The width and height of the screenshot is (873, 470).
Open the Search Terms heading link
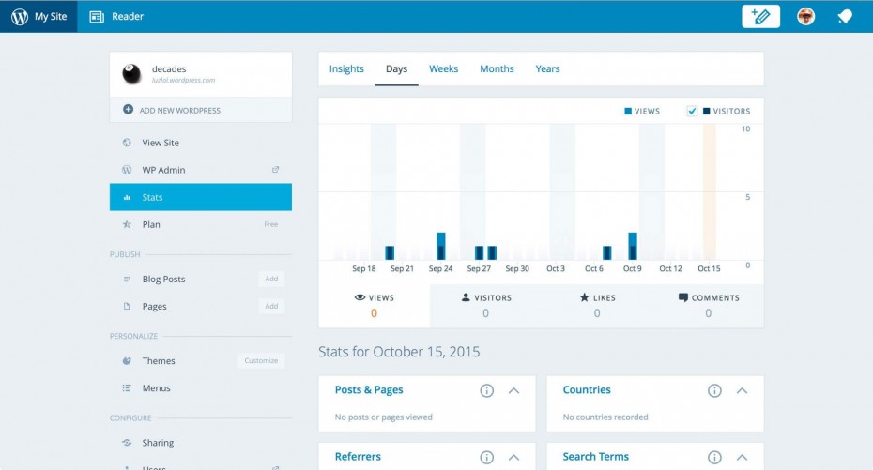point(595,457)
